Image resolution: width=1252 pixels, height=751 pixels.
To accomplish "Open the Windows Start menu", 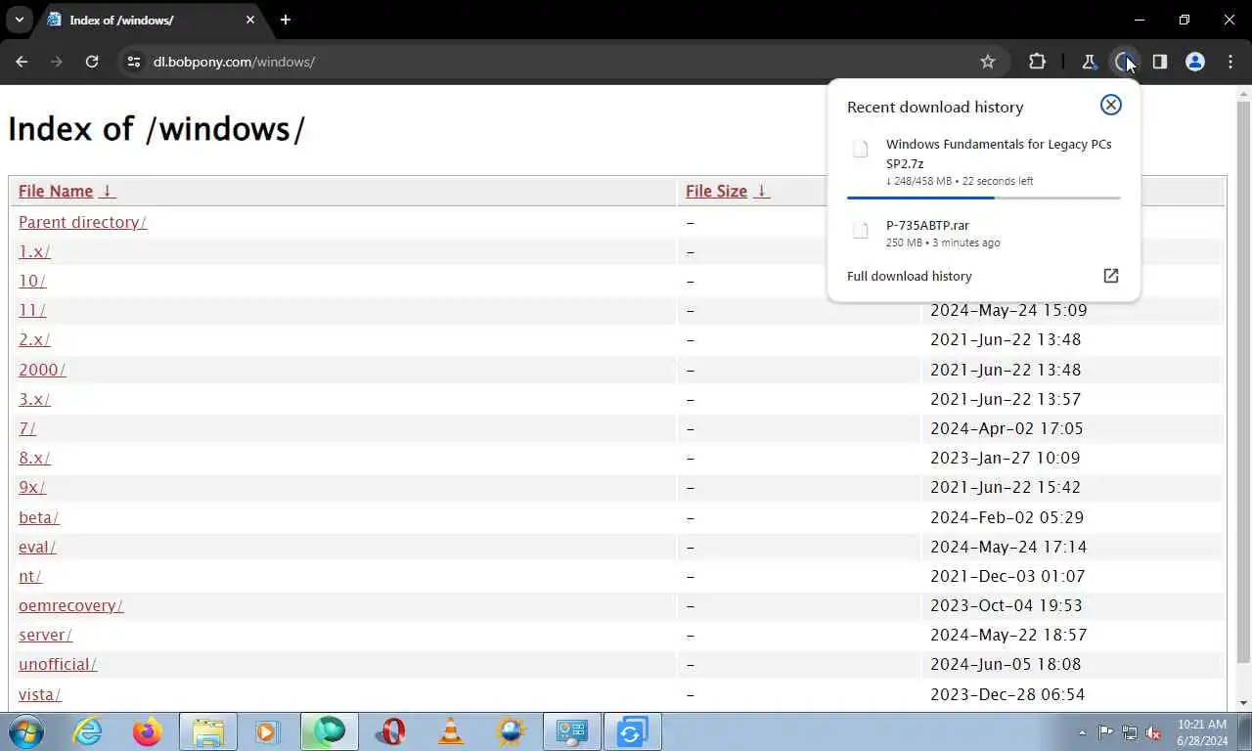I will coord(25,731).
